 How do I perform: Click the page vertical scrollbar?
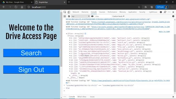(x=61, y=39)
